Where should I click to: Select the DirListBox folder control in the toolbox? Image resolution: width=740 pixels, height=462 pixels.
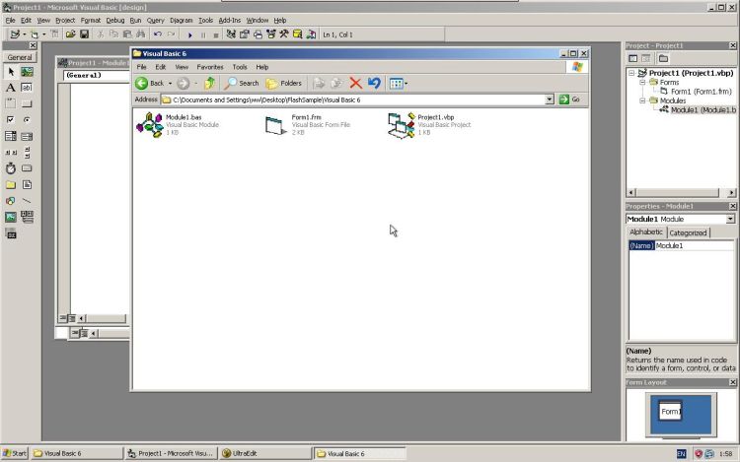(11, 184)
